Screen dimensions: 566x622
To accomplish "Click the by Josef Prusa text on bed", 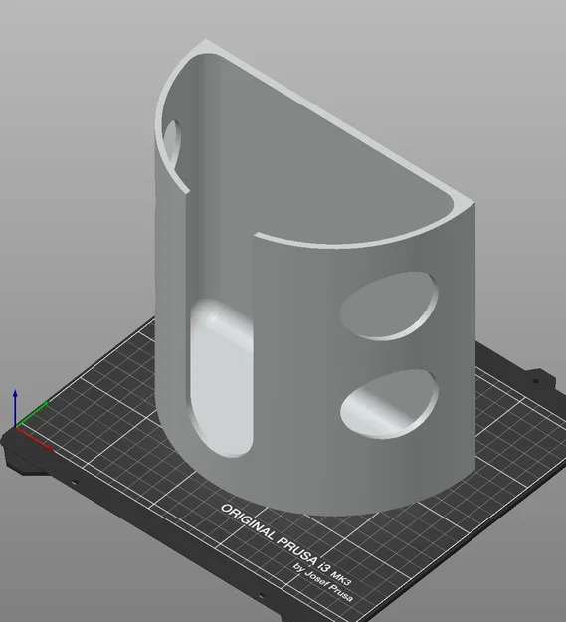I will [x=323, y=583].
